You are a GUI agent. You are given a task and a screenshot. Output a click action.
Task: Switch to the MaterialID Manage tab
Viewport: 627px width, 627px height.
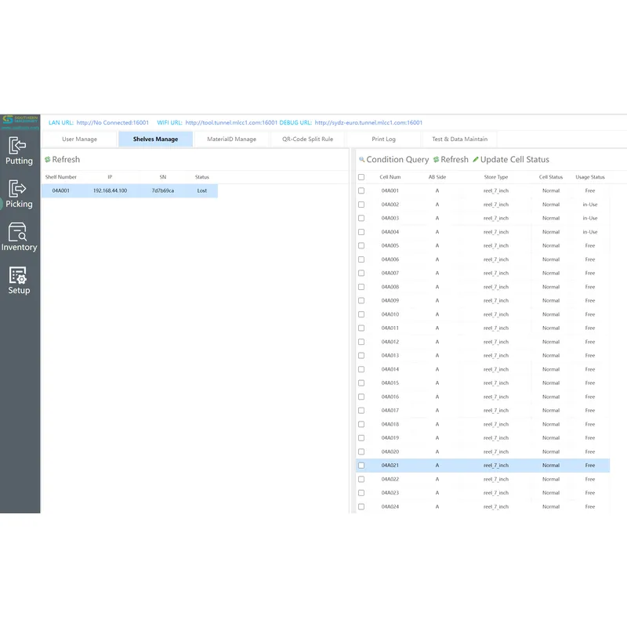(x=231, y=140)
